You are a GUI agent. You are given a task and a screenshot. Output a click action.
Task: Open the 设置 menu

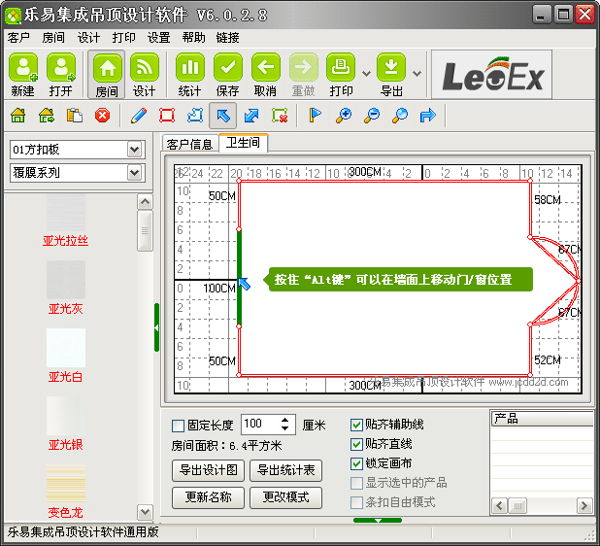[x=158, y=38]
